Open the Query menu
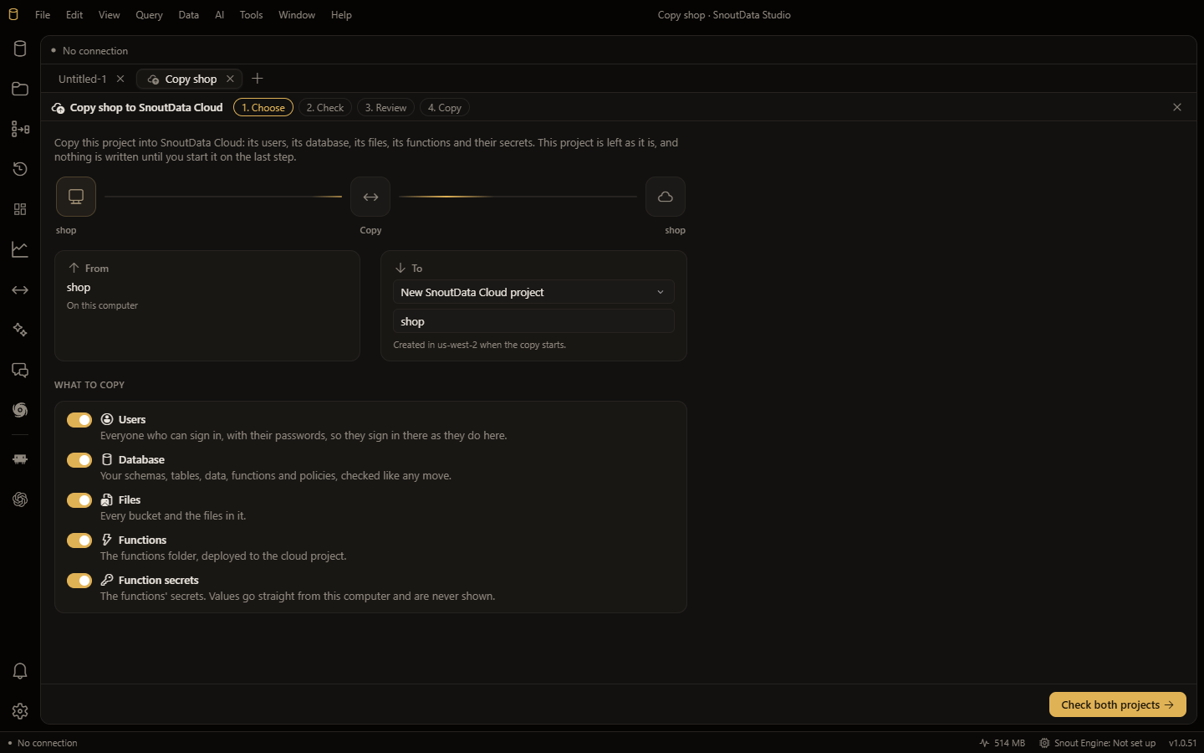The height and width of the screenshot is (753, 1204). click(149, 15)
